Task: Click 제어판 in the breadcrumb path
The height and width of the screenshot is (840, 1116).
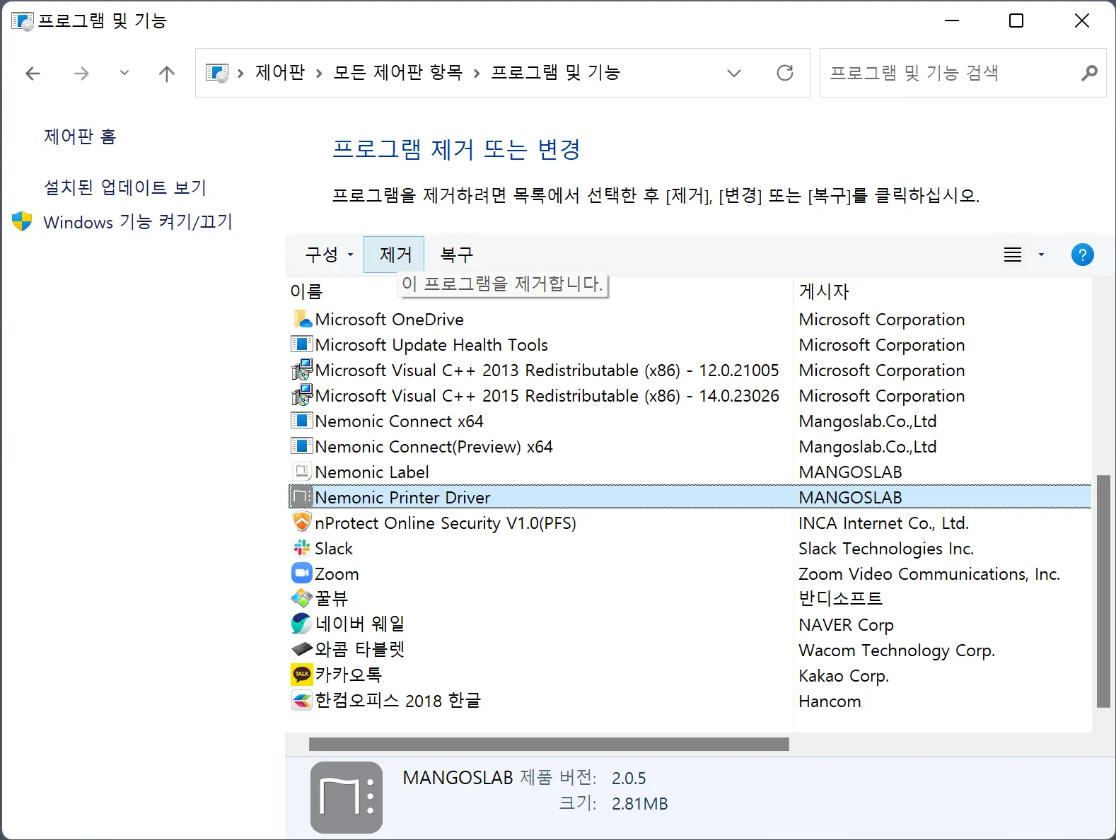Action: pos(280,72)
